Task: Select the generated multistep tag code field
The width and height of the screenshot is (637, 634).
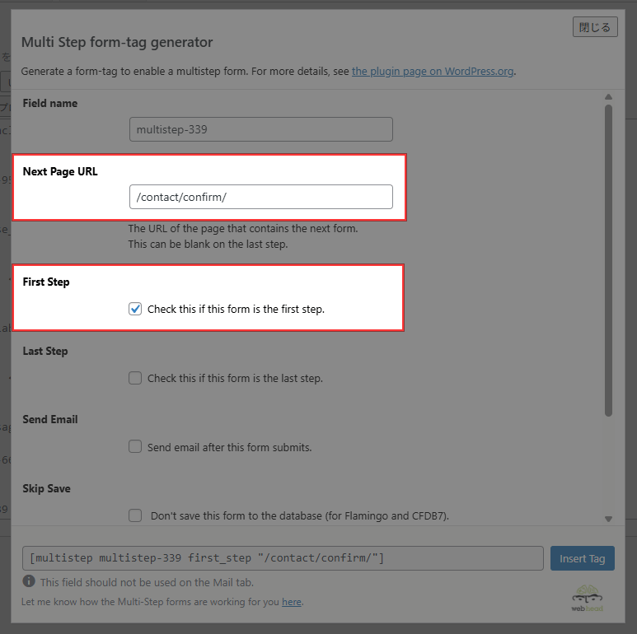Action: 283,558
